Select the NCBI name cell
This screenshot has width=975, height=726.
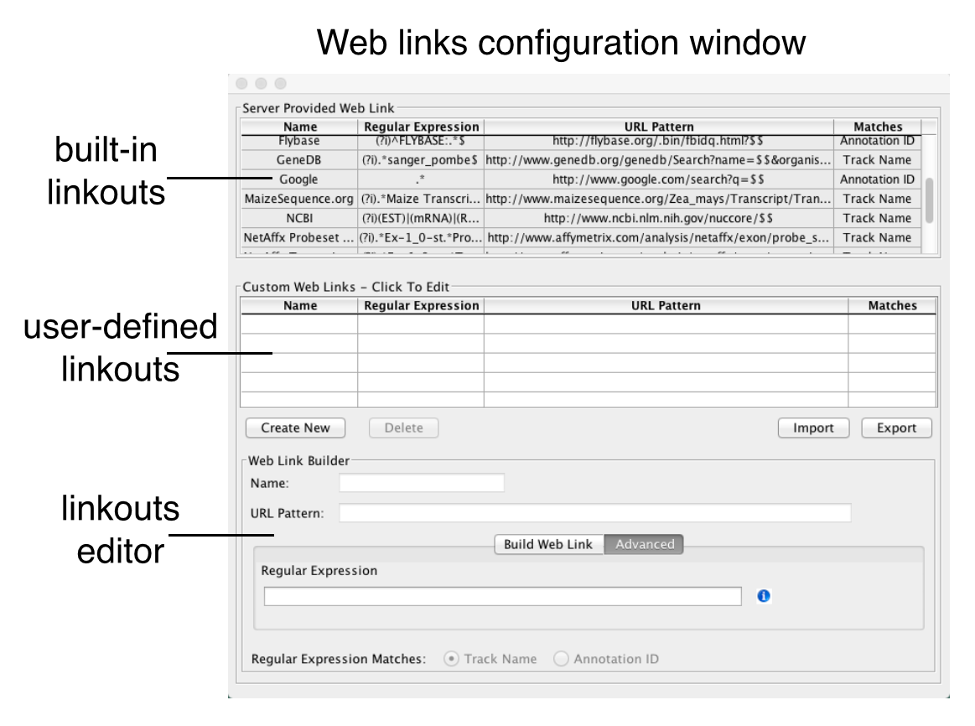point(299,218)
